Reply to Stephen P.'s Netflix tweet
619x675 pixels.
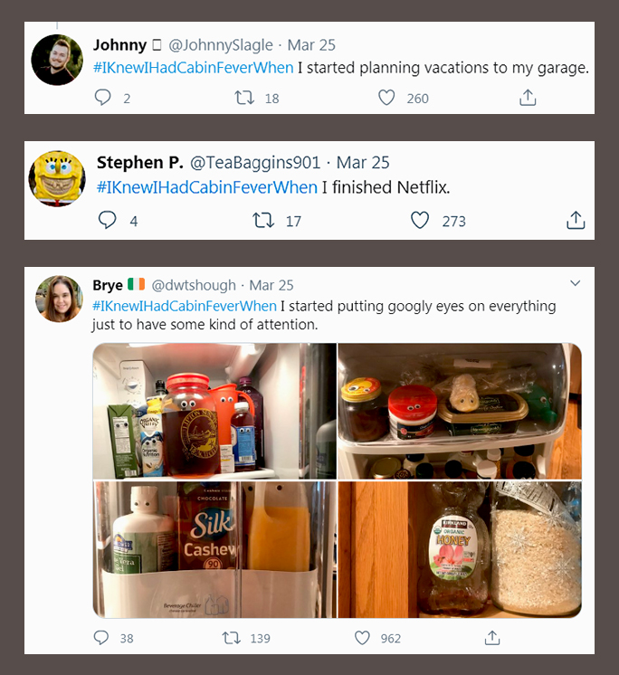108,220
